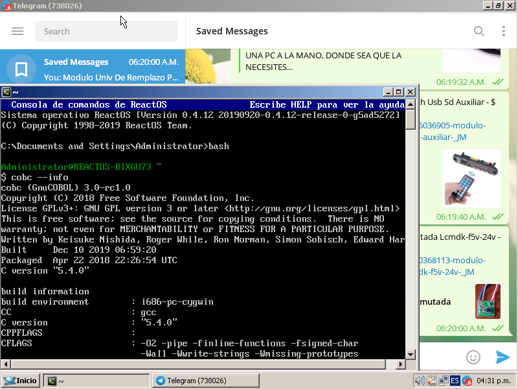518x389 pixels.
Task: Send the message with paper plane button
Action: coord(502,357)
